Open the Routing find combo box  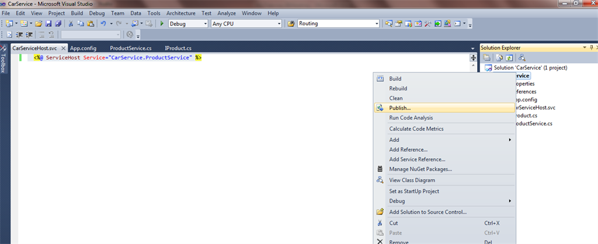(338, 23)
